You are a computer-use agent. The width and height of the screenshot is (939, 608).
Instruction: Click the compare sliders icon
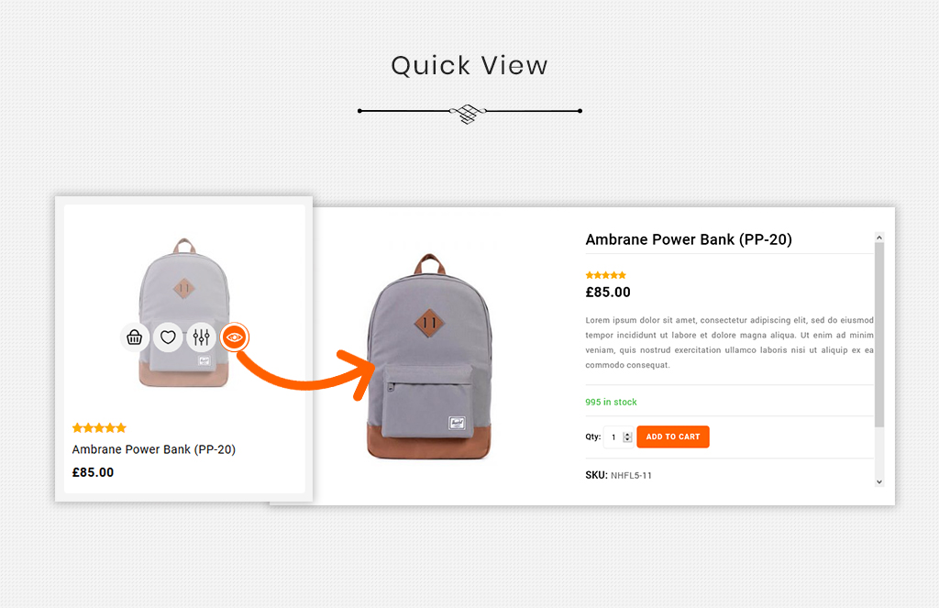201,337
